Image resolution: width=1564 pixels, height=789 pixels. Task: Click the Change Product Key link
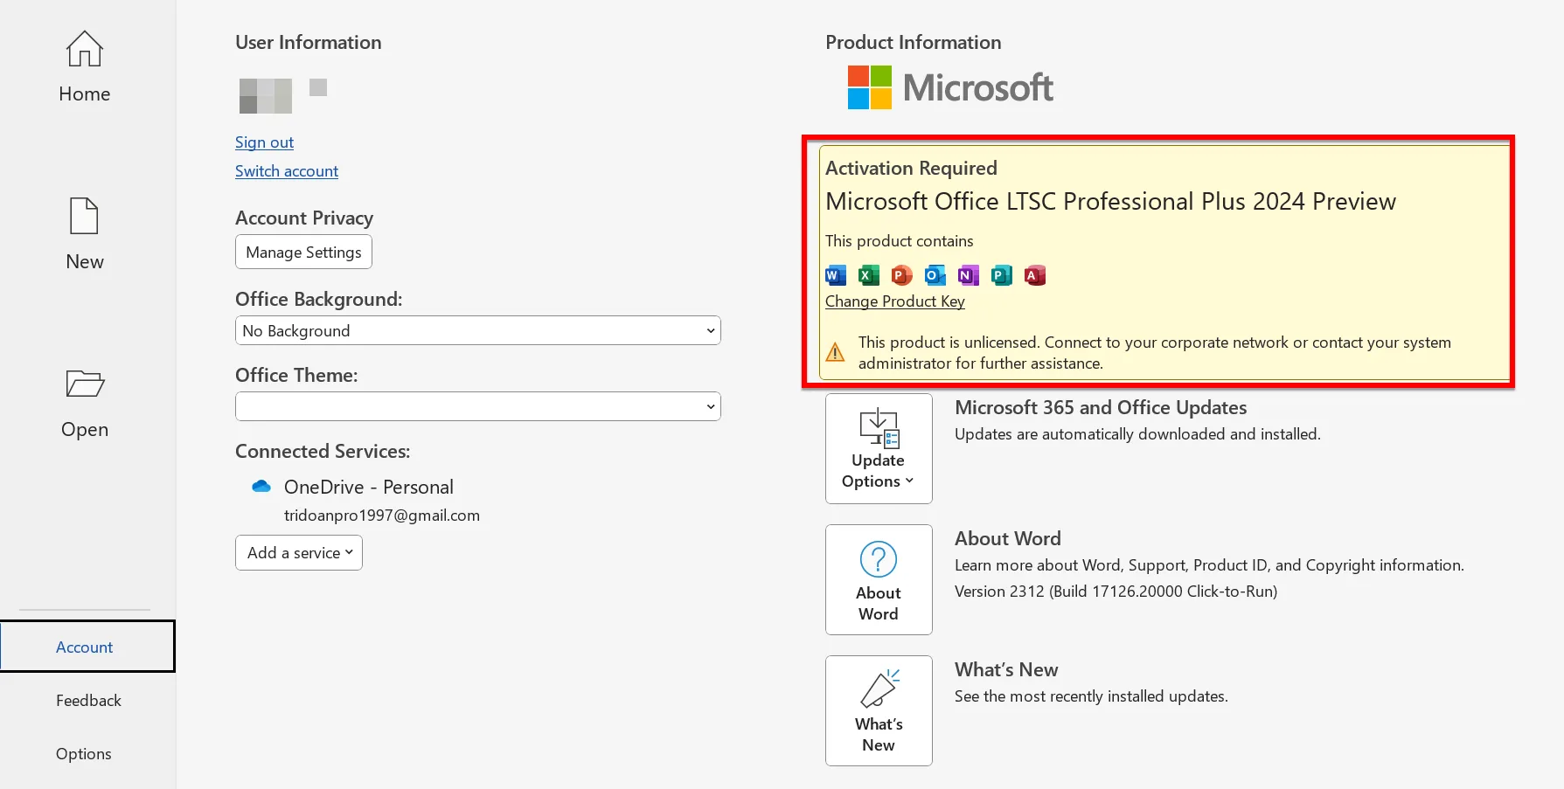pyautogui.click(x=895, y=301)
